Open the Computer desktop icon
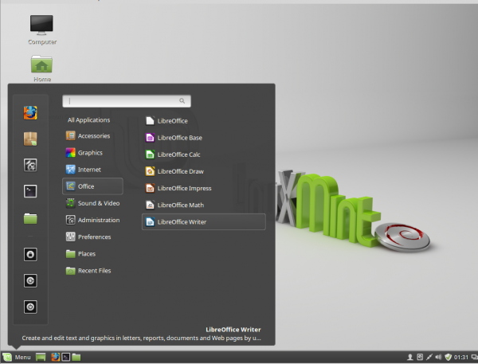478x364 pixels. [x=41, y=29]
